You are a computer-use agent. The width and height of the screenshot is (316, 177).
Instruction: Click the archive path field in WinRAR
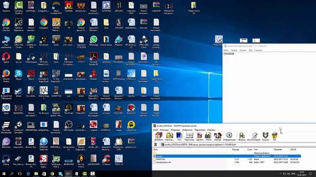tap(238, 145)
